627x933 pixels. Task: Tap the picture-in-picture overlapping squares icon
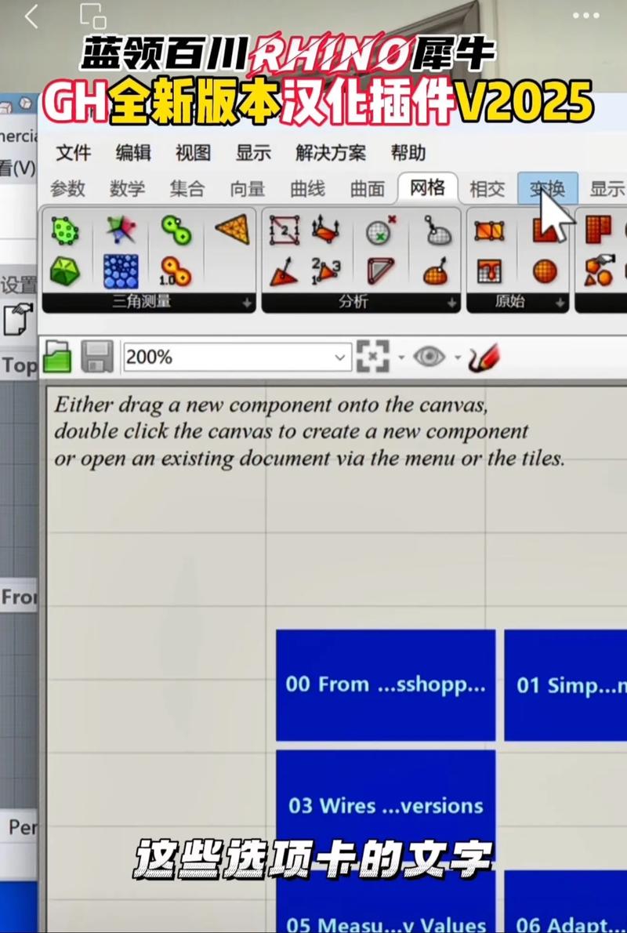(x=93, y=16)
